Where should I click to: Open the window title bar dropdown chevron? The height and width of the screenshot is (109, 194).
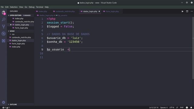coord(182,3)
